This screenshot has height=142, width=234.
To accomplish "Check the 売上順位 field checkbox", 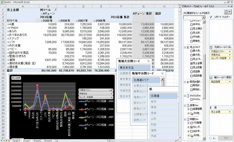I will (x=191, y=29).
